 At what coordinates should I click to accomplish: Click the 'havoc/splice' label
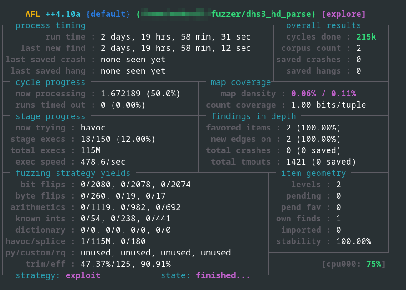pyautogui.click(x=35, y=241)
